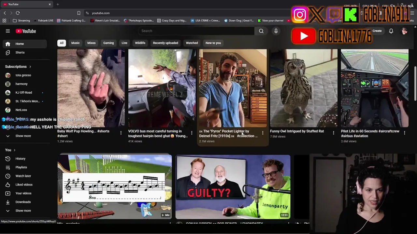This screenshot has width=417, height=234.
Task: Expand the Subscriptions section chevron
Action: click(x=30, y=67)
